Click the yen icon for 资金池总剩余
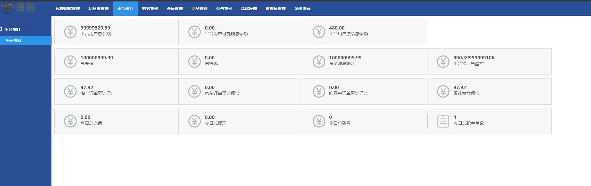 319,62
